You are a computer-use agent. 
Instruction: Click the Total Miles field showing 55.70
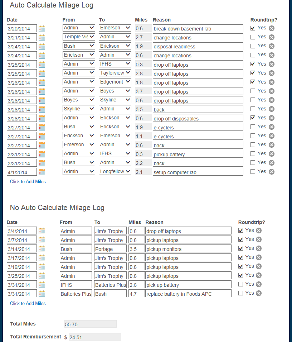click(91, 324)
